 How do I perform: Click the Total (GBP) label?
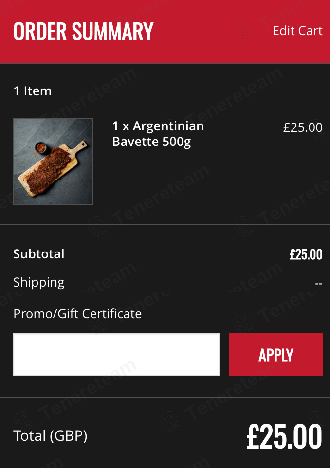[x=50, y=436]
